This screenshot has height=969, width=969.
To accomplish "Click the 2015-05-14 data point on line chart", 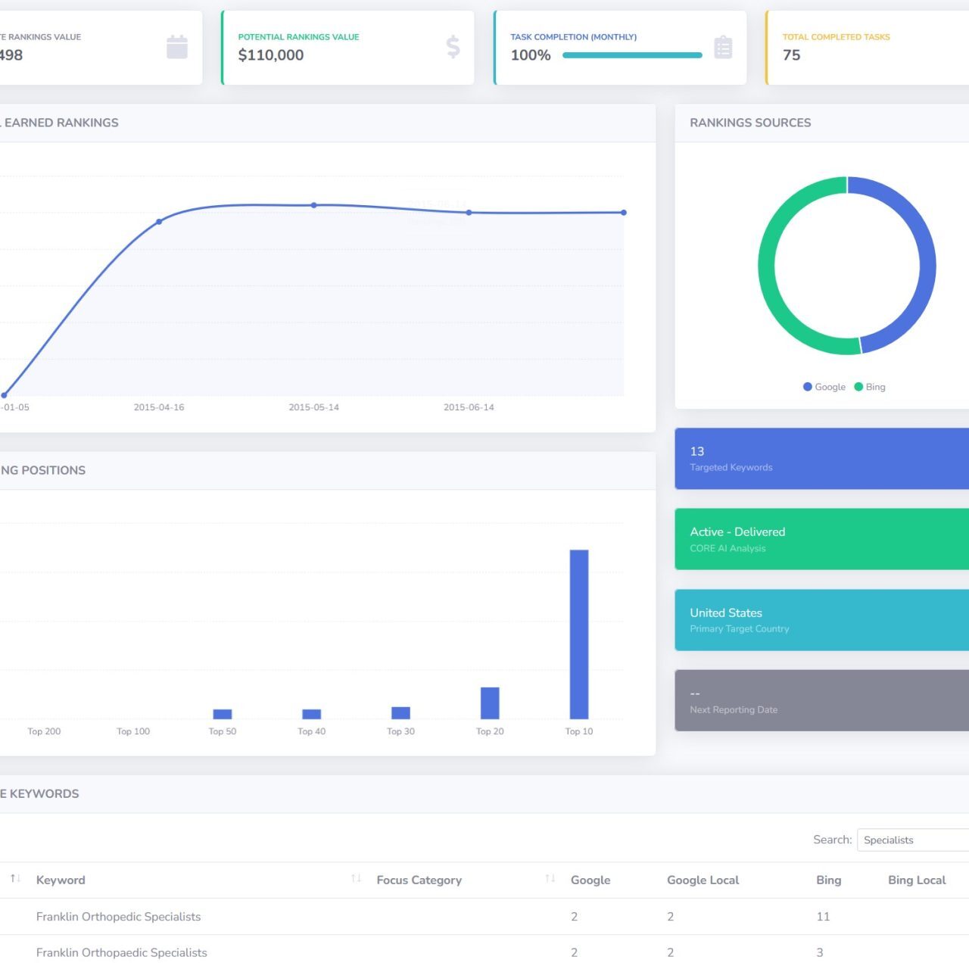I will pos(314,205).
